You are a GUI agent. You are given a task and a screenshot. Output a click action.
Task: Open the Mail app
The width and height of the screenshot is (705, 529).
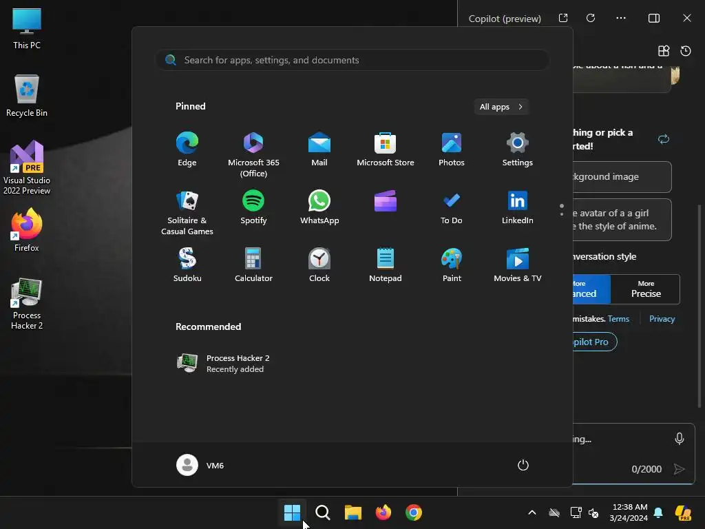click(319, 149)
